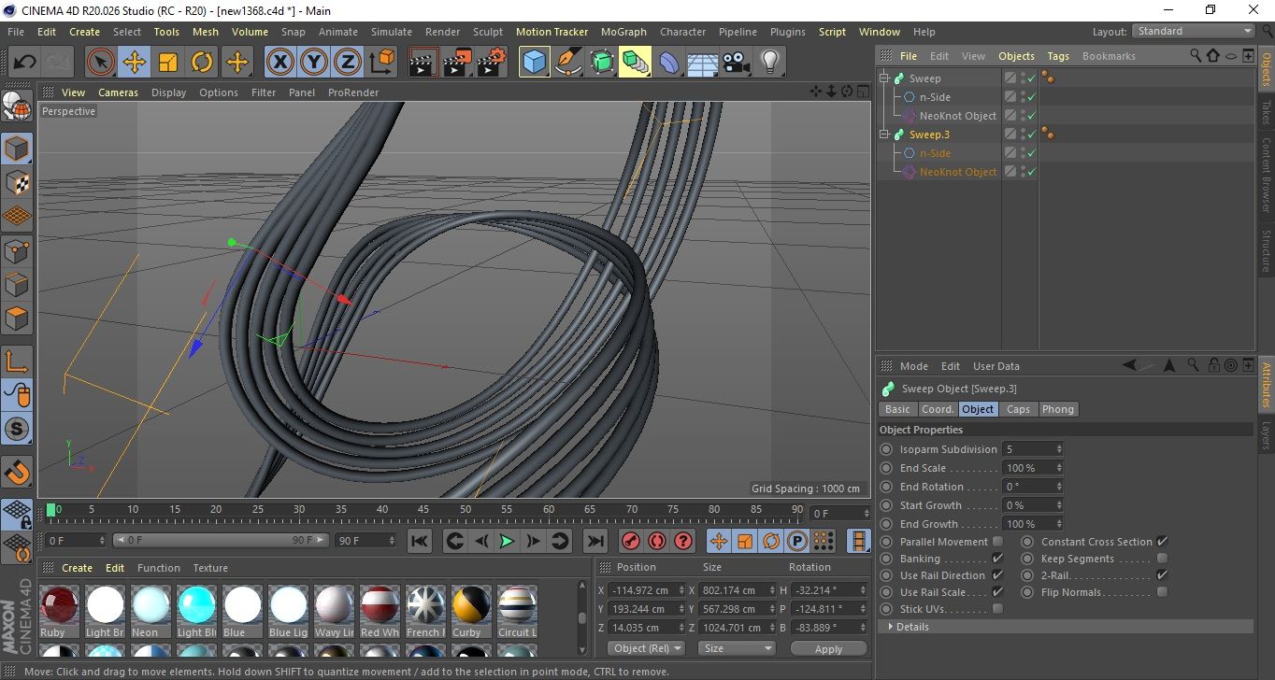Screen dimensions: 1275x680
Task: Toggle Enable Snap magnet icon
Action: coord(18,472)
